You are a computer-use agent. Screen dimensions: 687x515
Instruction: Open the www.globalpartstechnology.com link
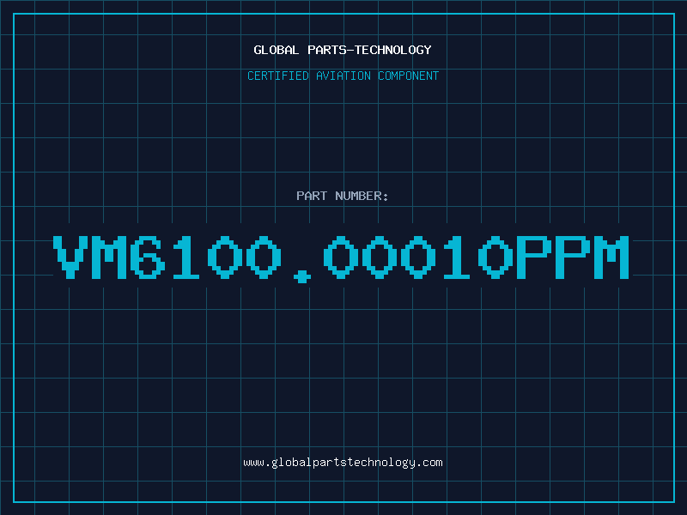[x=343, y=463]
